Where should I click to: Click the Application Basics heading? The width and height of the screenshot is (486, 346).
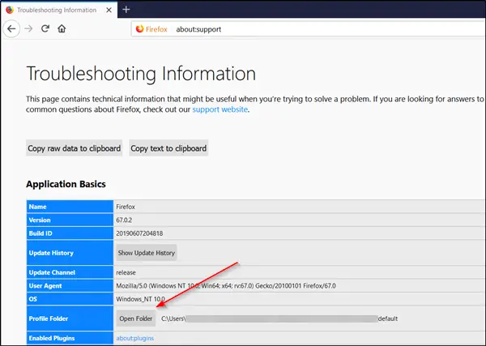point(66,184)
